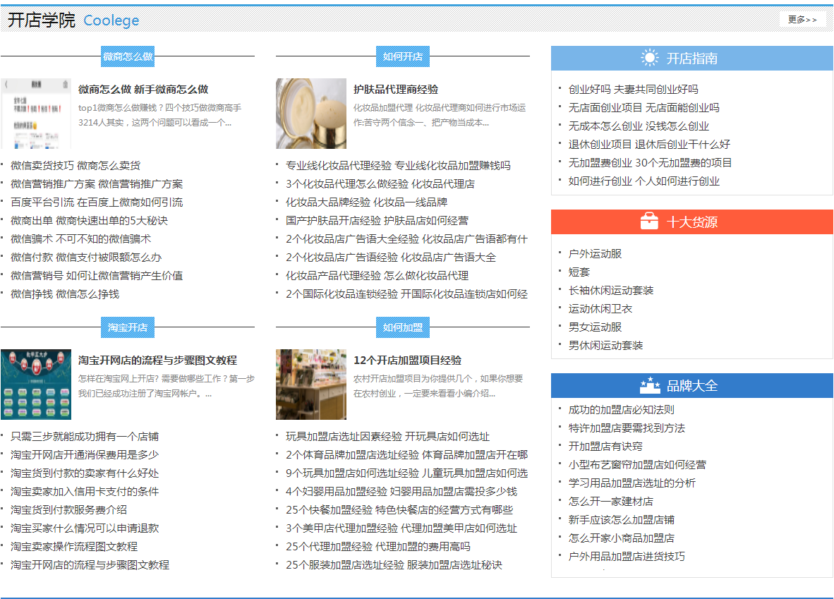
Task: Click the sun icon beside 开店指南
Action: pyautogui.click(x=648, y=59)
